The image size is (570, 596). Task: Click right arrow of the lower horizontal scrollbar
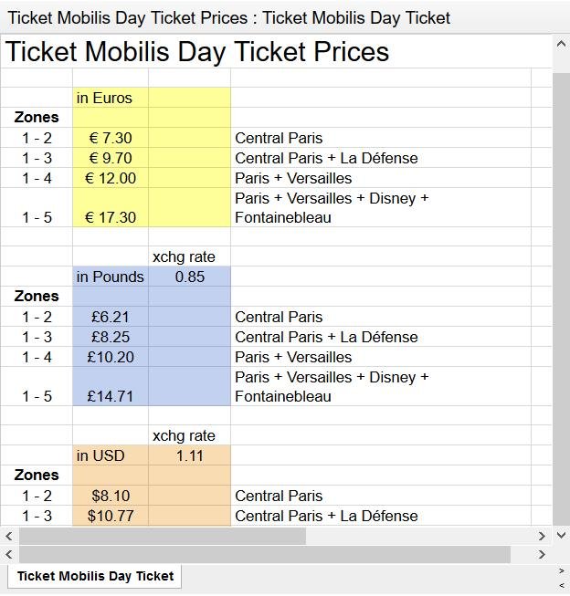coord(542,554)
